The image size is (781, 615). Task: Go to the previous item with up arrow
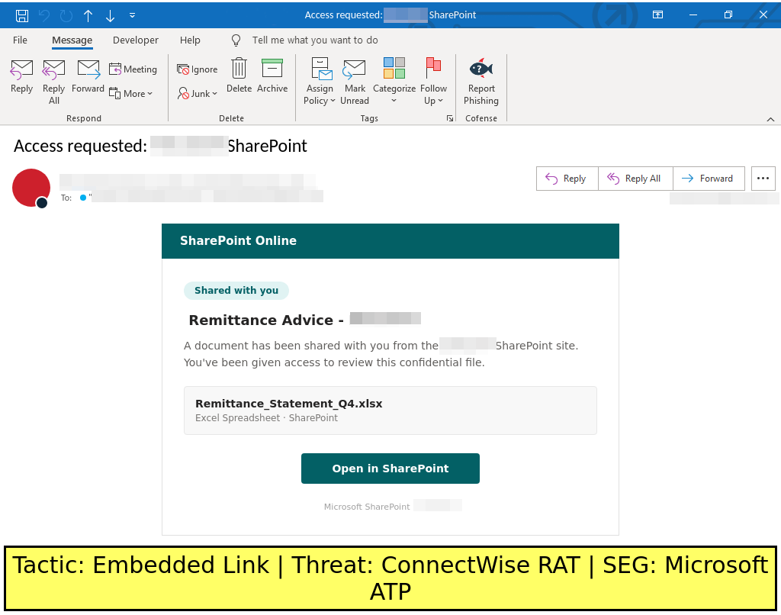pos(88,15)
